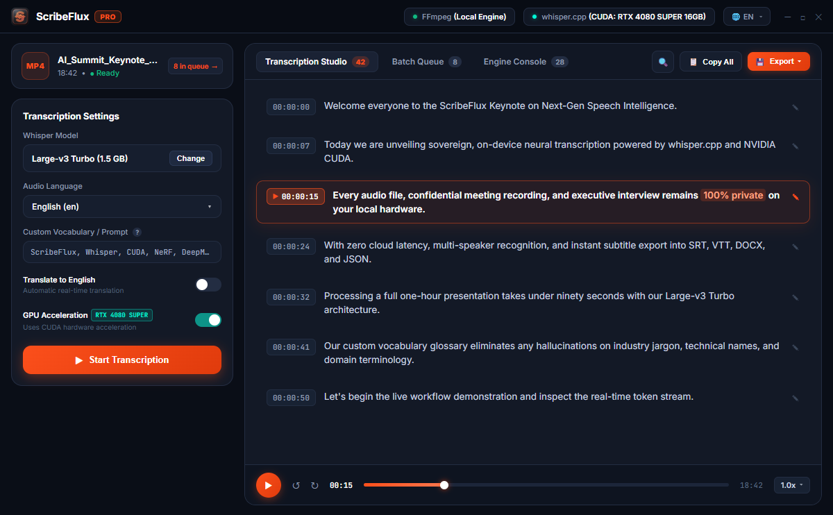The image size is (833, 515).
Task: Click edit pencil for the 00:00:50 segment
Action: click(795, 398)
